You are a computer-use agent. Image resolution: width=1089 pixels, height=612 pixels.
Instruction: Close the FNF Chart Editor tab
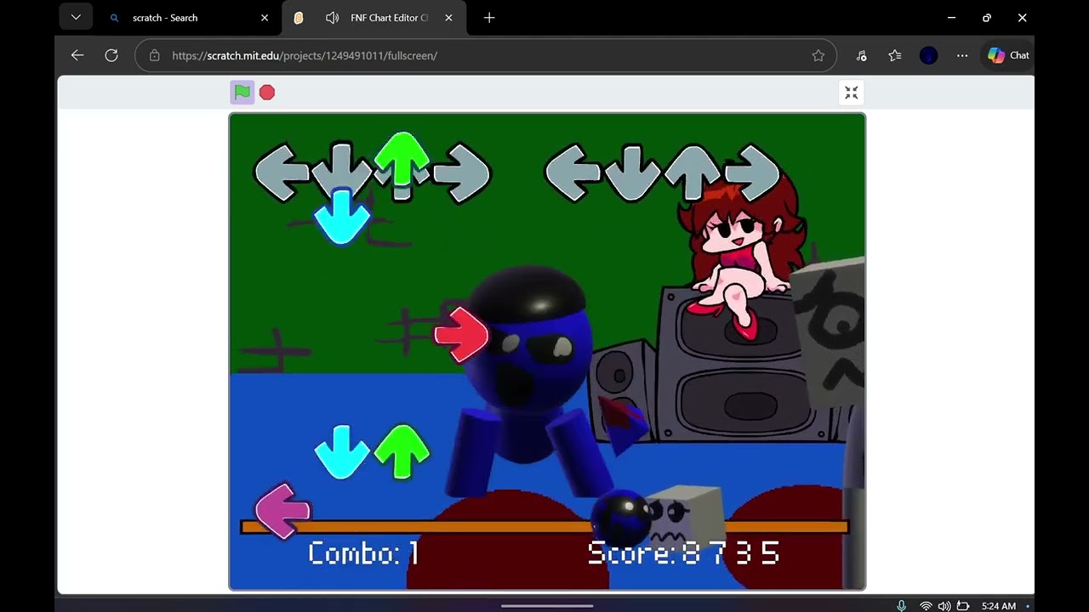click(448, 18)
